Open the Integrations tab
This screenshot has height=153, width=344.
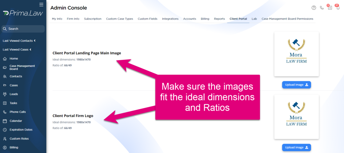(170, 19)
